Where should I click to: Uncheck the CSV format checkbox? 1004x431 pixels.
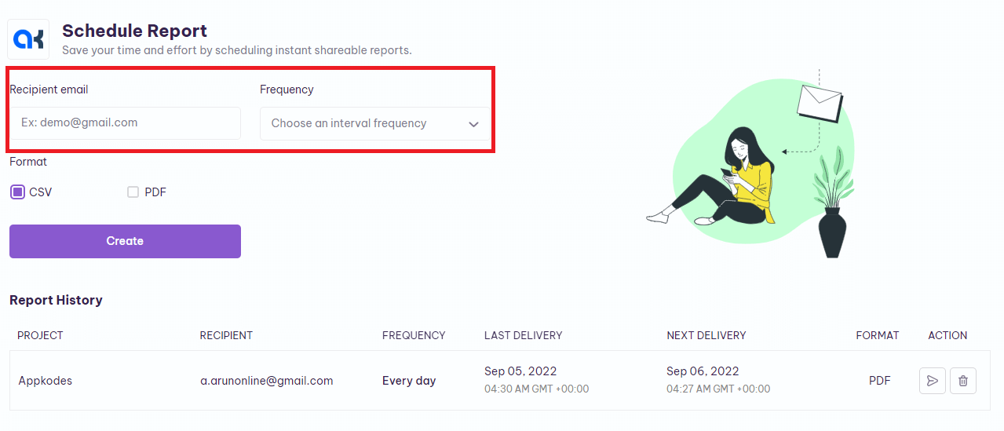17,192
